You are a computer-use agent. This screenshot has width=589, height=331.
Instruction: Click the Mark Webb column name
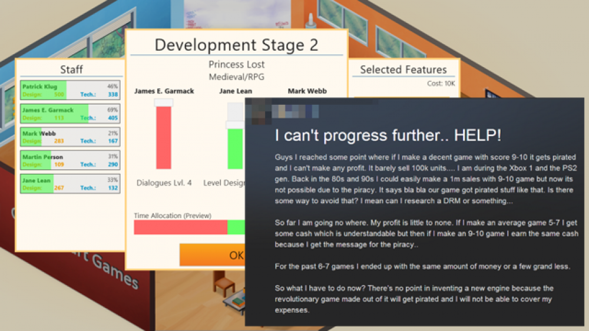[x=307, y=91]
